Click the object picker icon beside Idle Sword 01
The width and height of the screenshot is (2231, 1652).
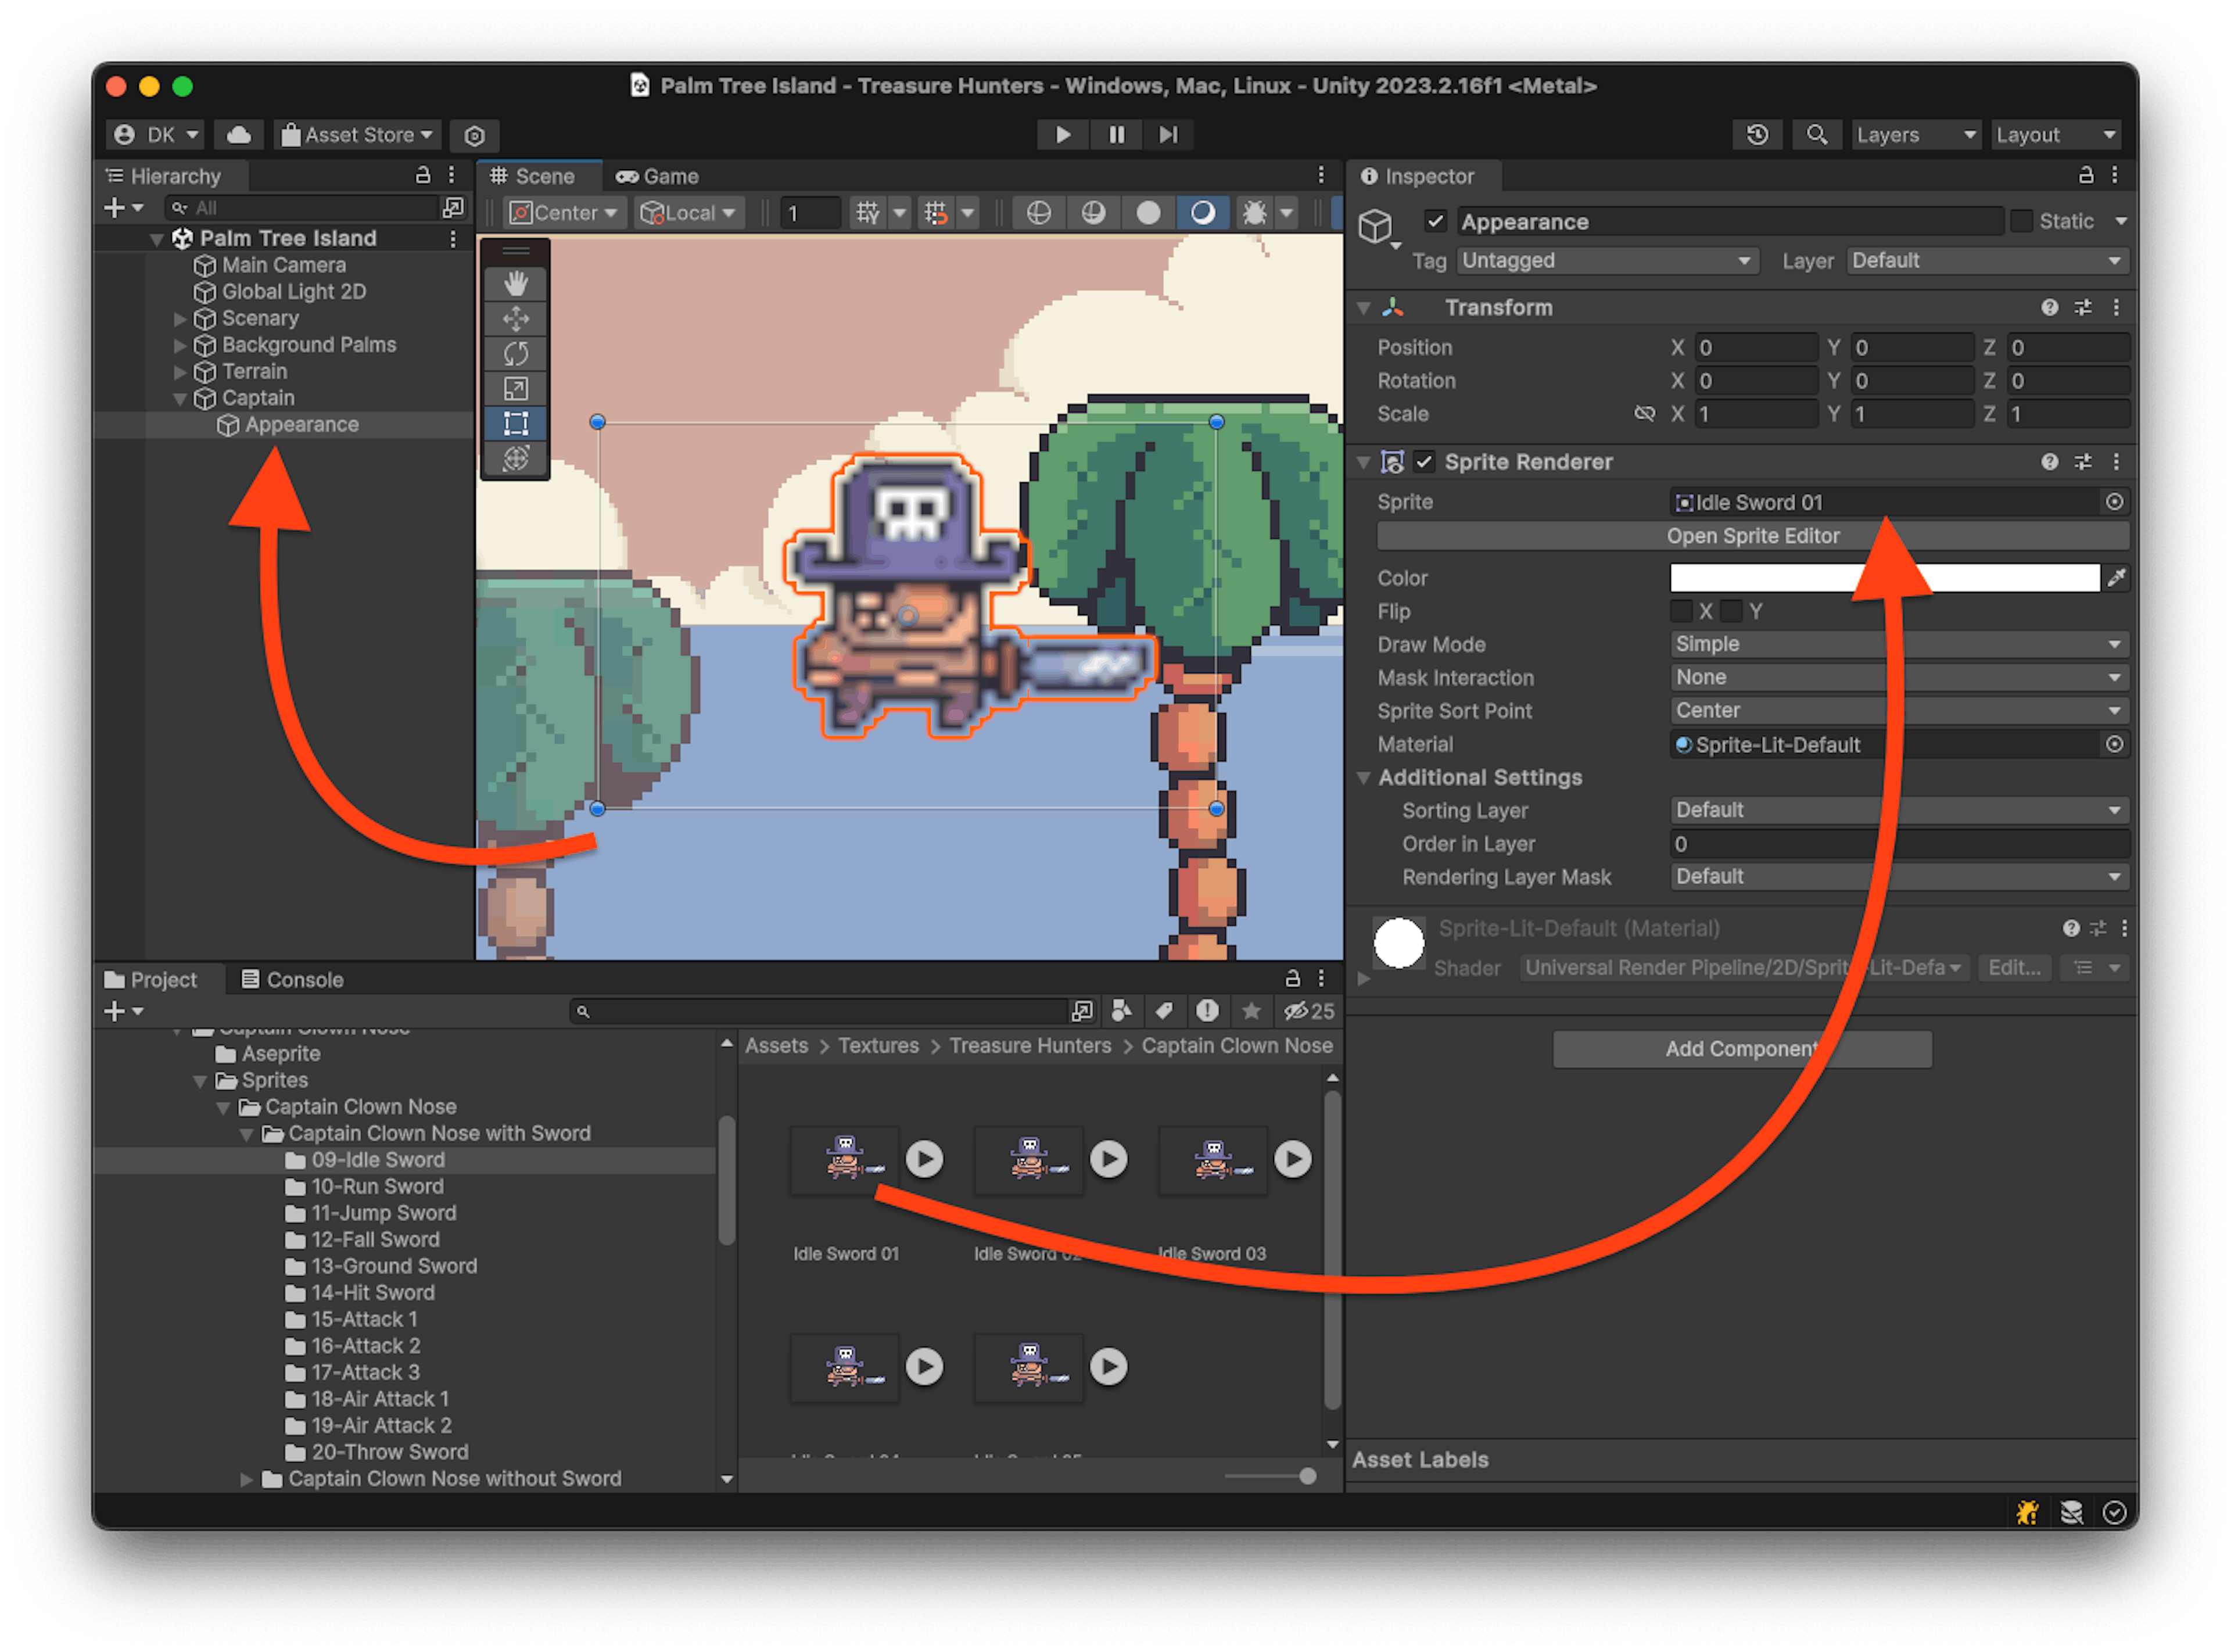(x=2113, y=502)
